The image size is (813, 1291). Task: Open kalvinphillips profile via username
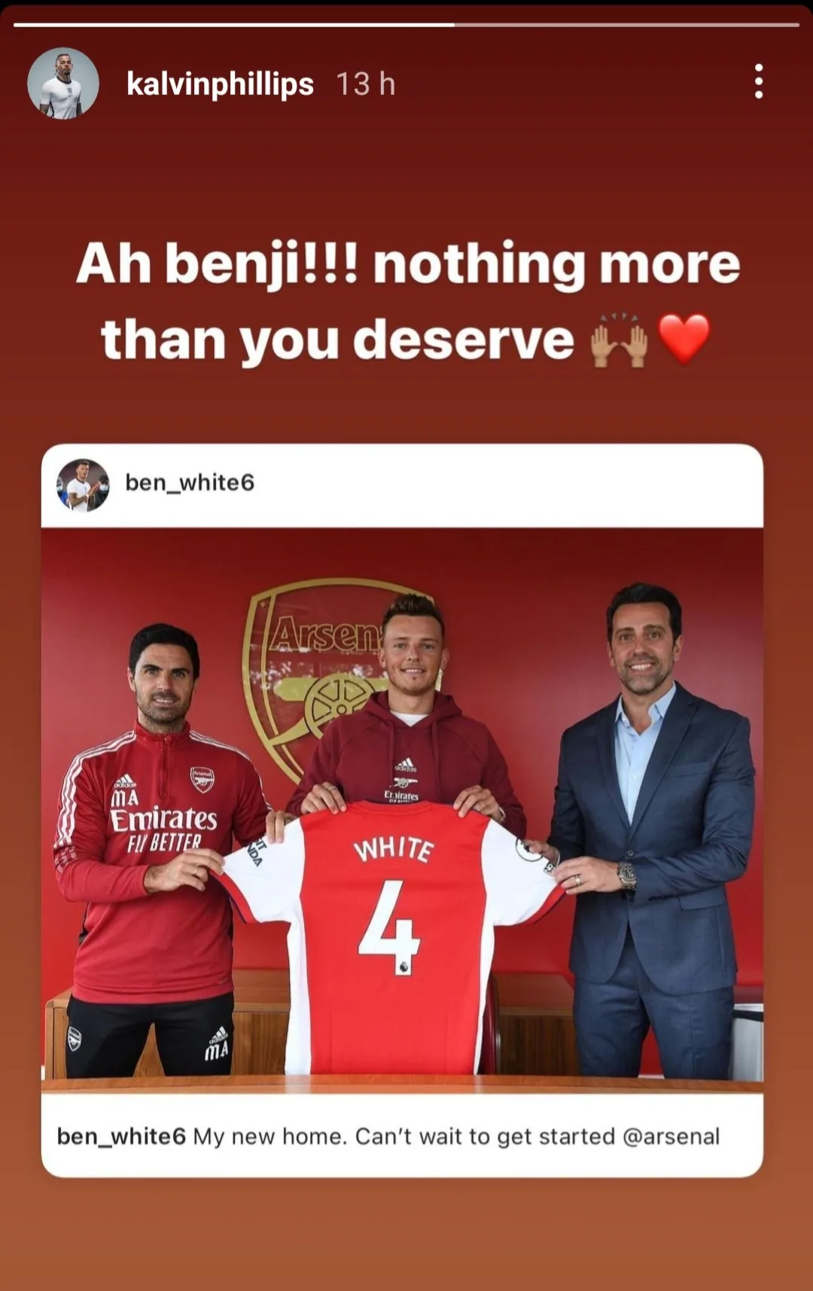click(x=220, y=84)
